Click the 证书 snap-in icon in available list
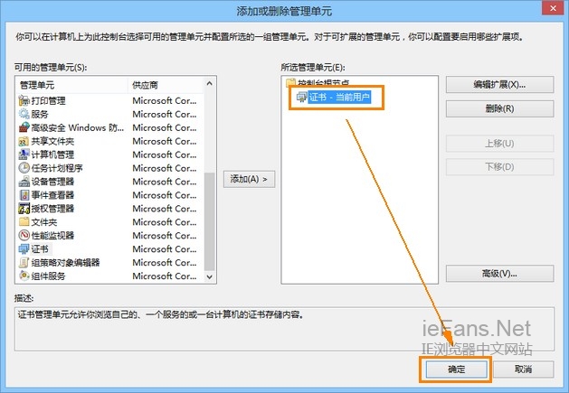The height and width of the screenshot is (393, 569). pos(24,249)
